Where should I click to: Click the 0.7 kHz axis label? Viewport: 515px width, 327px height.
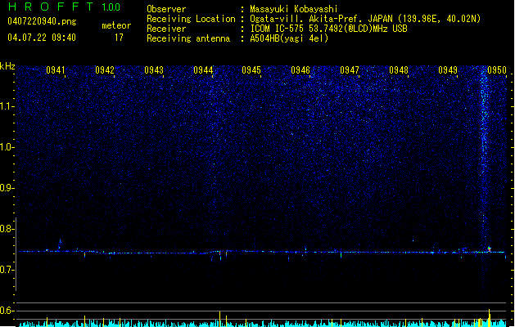(x=7, y=270)
